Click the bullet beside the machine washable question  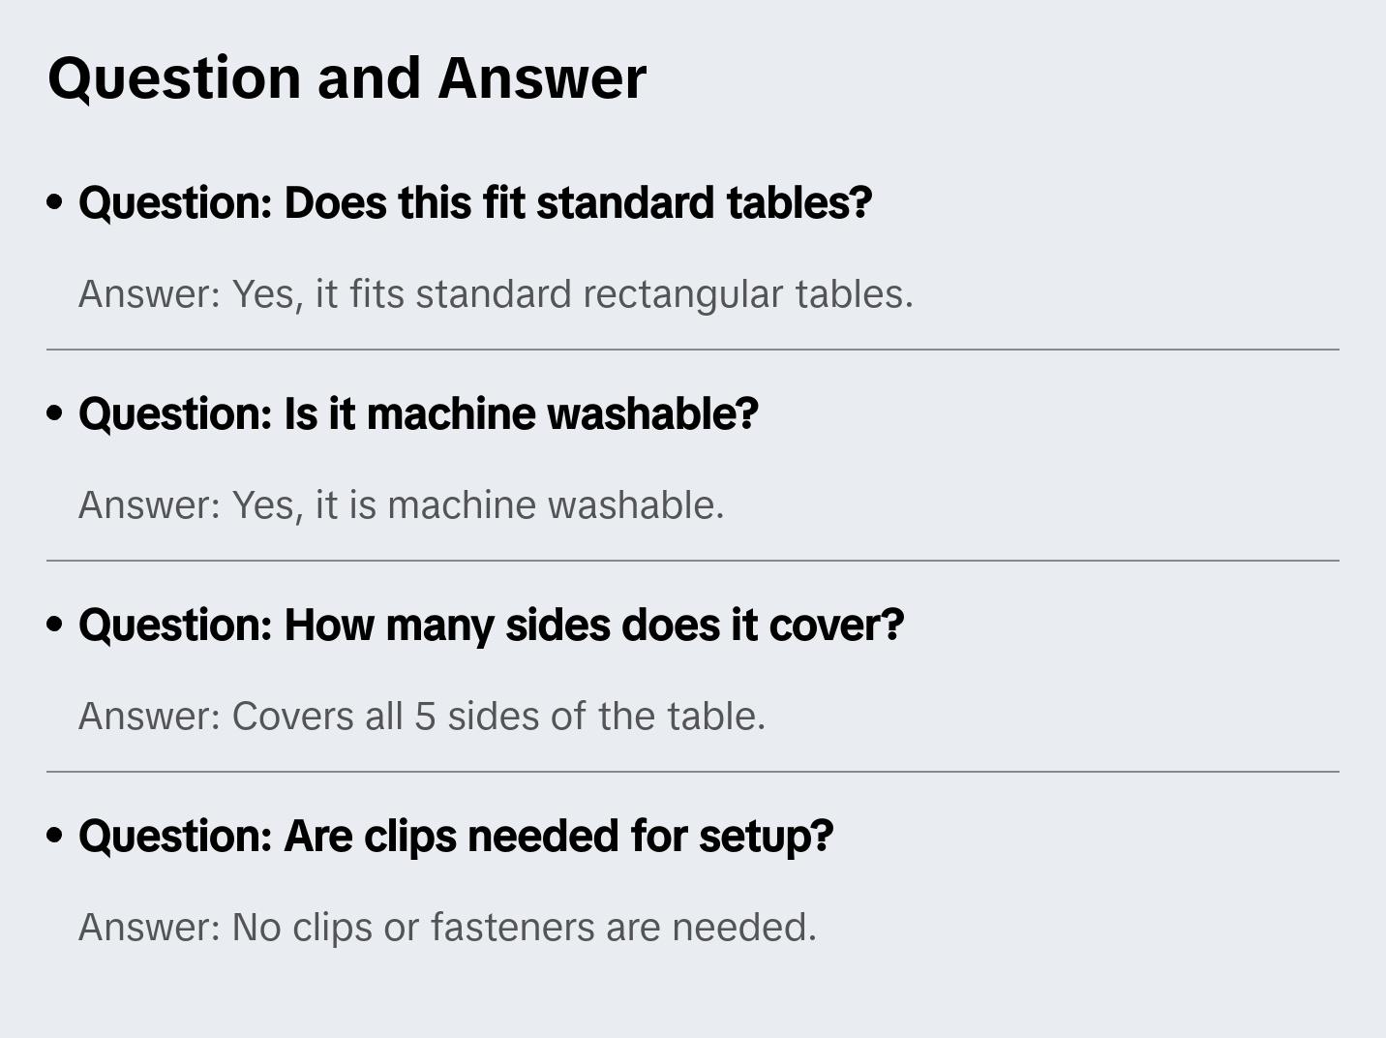(55, 414)
